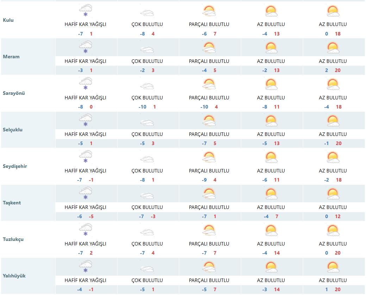The width and height of the screenshot is (368, 295).
Task: Select Tuzlukçu's sunny icon above -4 / 14
Action: coord(271,230)
